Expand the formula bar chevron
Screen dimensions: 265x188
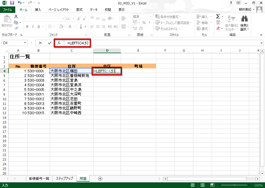[261, 43]
